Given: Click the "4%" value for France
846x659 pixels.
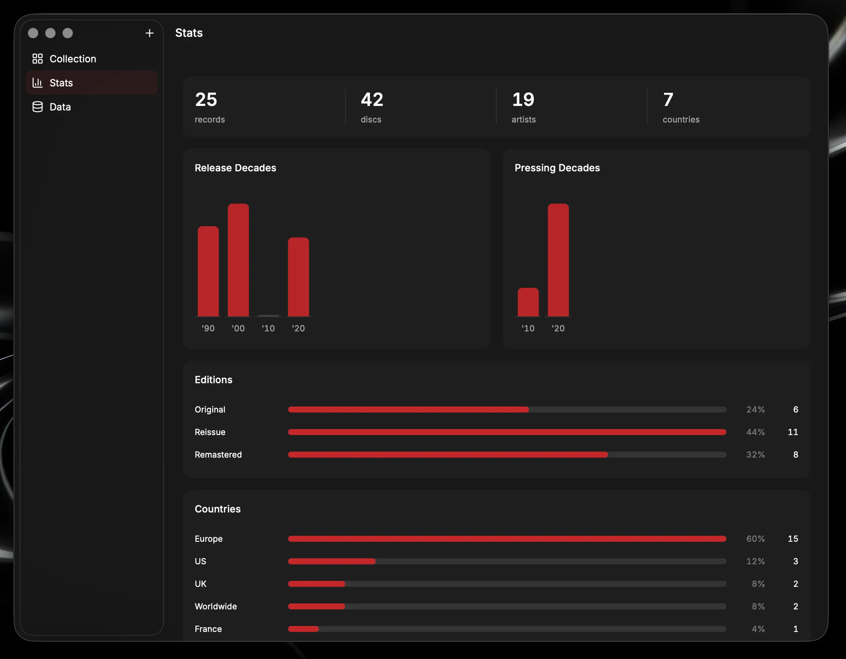Looking at the screenshot, I should (x=758, y=629).
